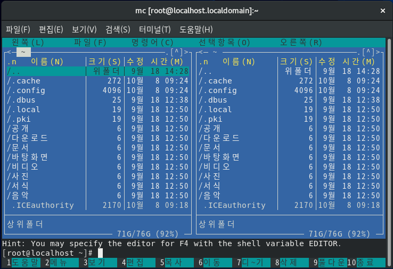
Task: Sort left panel by 크기(S) column
Action: (x=104, y=62)
